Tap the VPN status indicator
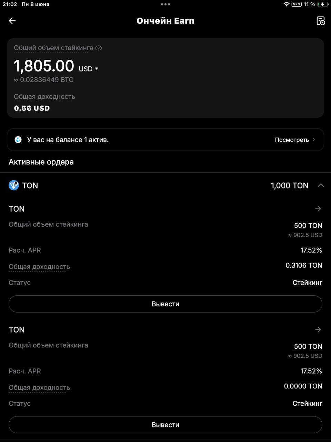331x442 pixels. click(x=297, y=4)
